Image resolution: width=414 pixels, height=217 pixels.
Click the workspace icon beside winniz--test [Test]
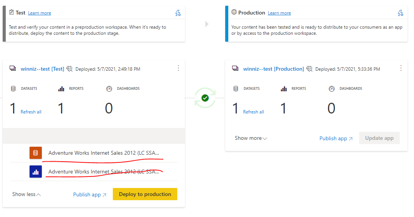pos(13,68)
